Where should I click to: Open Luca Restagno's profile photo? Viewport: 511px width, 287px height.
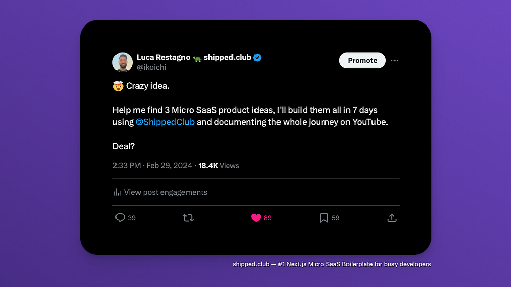(123, 62)
